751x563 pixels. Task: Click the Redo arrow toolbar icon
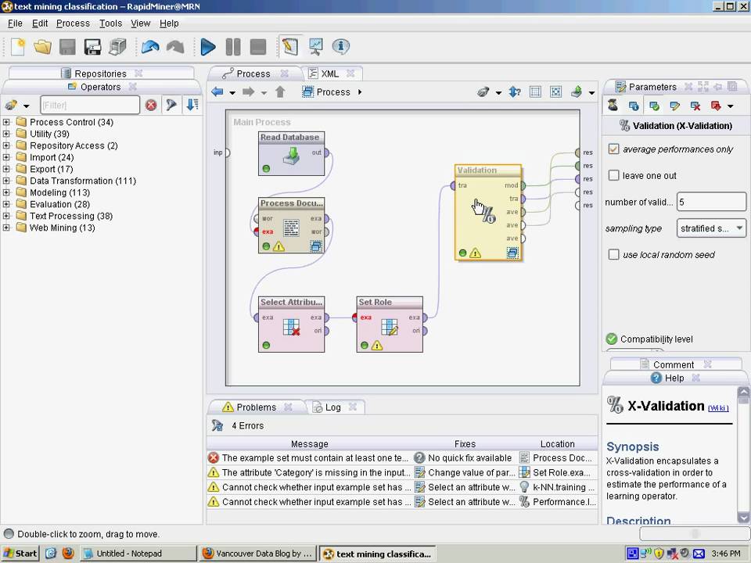tap(175, 47)
